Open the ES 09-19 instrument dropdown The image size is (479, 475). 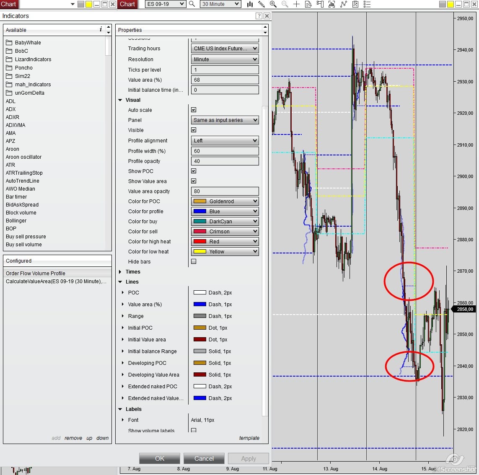165,4
